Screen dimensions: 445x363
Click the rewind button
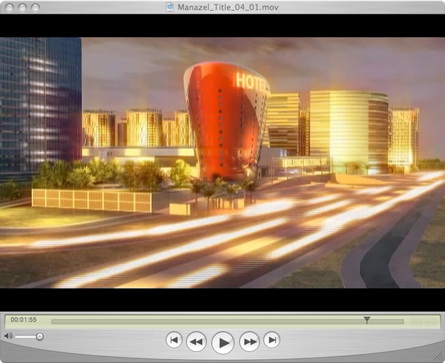[196, 341]
